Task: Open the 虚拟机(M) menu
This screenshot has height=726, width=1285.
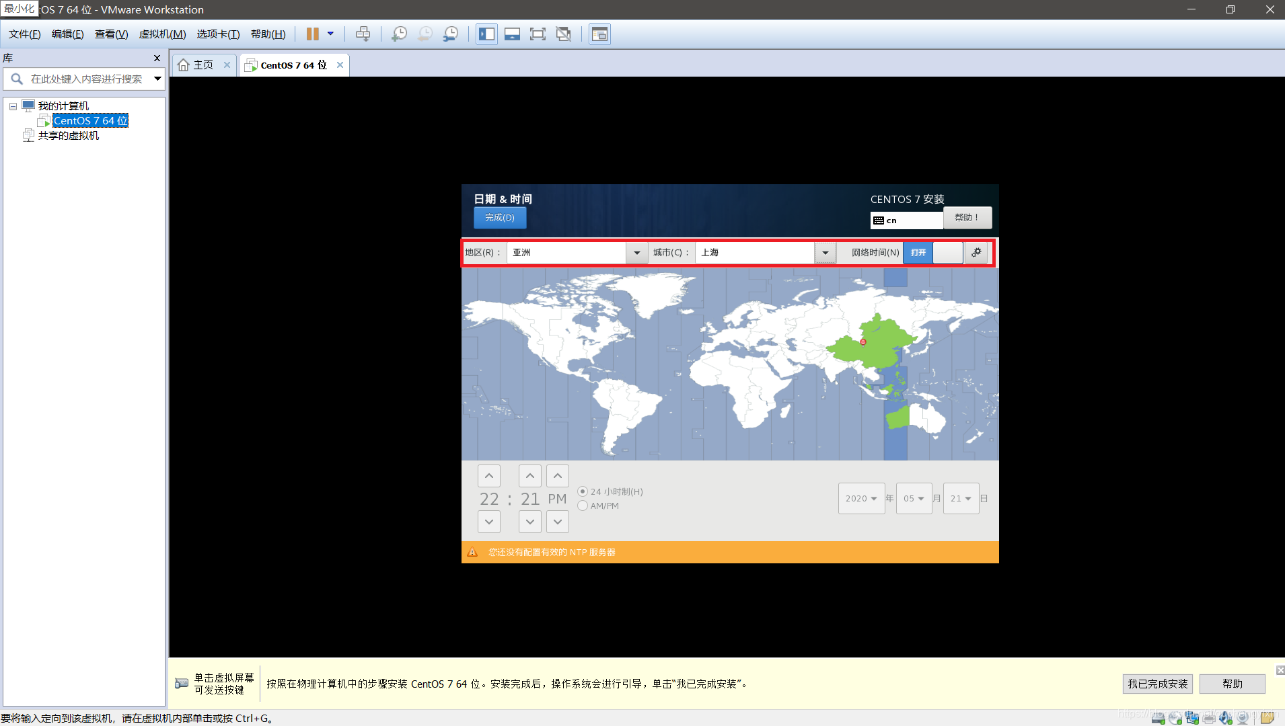Action: coord(162,34)
